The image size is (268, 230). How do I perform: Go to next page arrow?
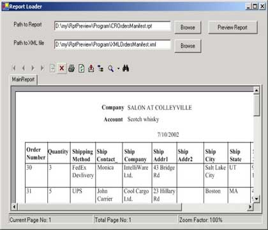tap(33, 68)
